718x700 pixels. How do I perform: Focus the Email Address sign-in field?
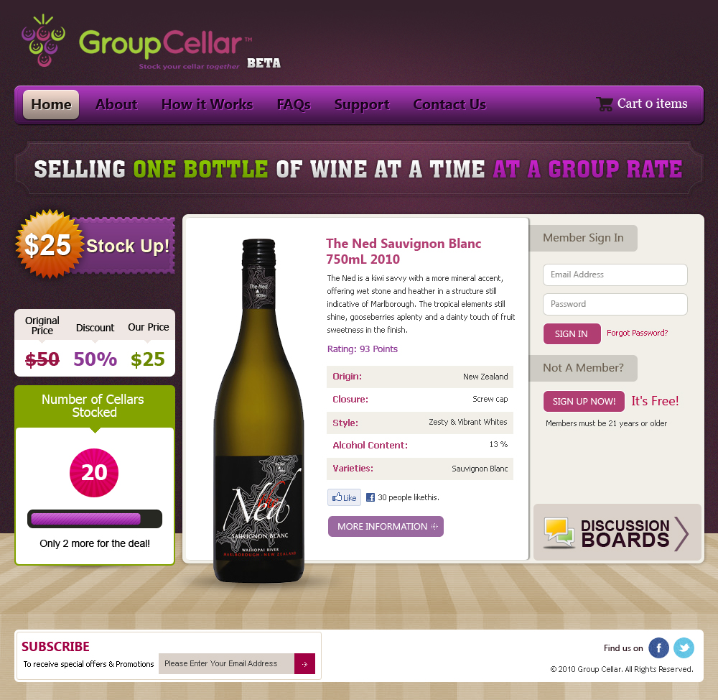point(615,275)
